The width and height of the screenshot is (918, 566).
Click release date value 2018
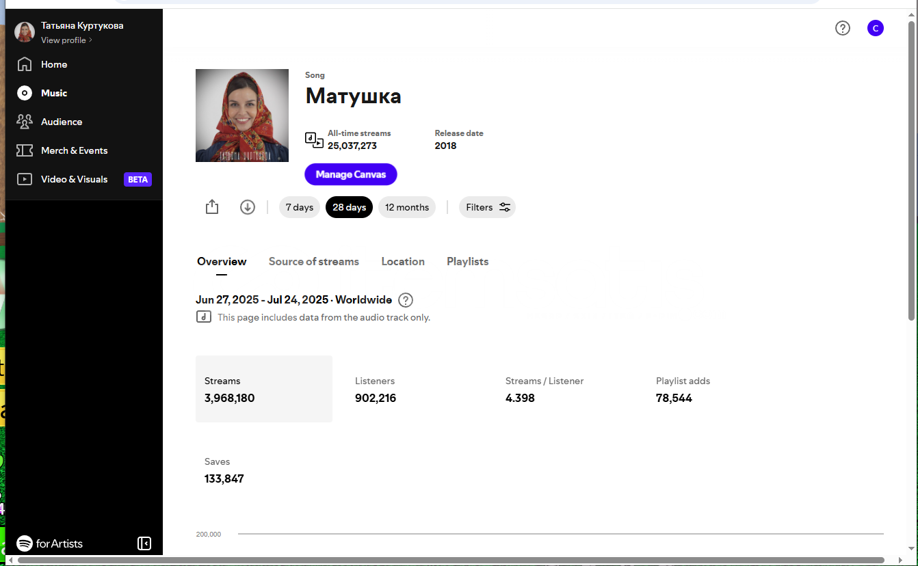coord(445,146)
